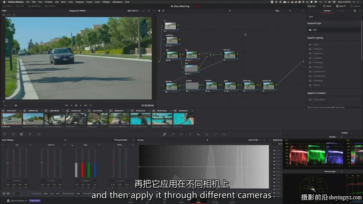
Task: Go to the Deliver page
Action: coord(232,201)
